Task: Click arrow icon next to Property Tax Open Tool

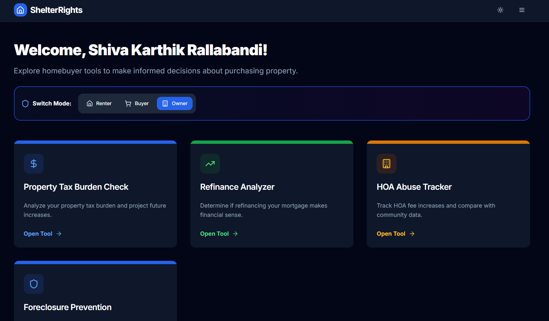Action: (59, 234)
